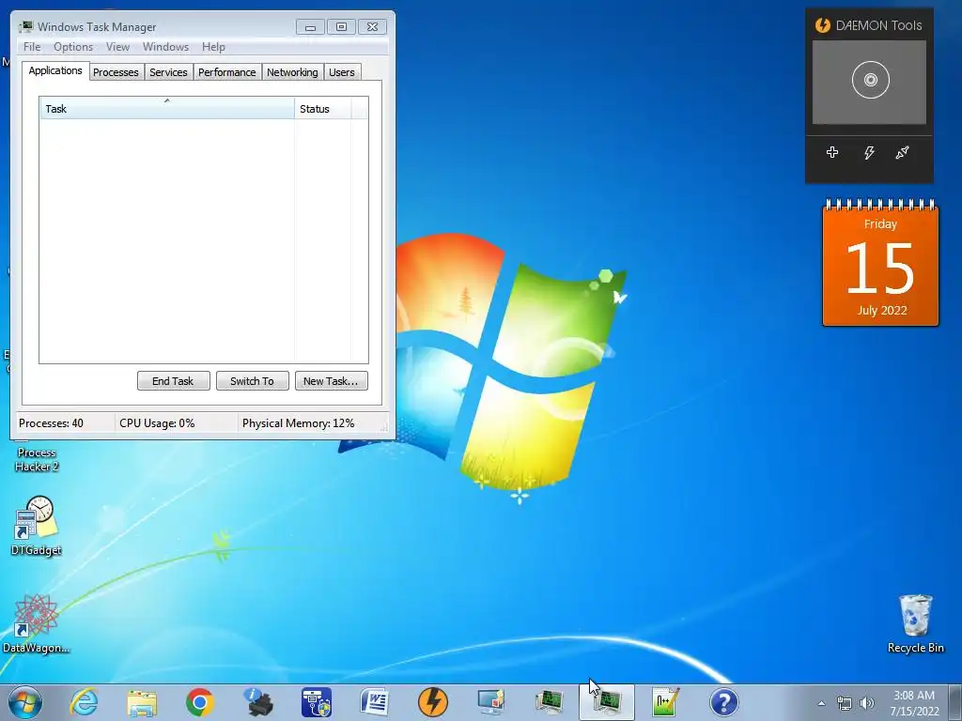Switch to the Users tab
This screenshot has height=721, width=962.
tap(342, 72)
